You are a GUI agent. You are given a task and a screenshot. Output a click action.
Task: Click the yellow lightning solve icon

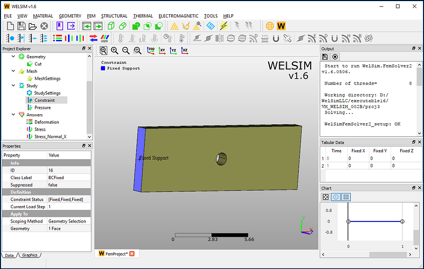click(x=224, y=26)
